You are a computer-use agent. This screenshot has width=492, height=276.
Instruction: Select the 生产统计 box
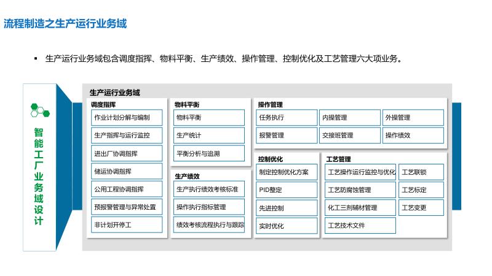click(x=209, y=136)
